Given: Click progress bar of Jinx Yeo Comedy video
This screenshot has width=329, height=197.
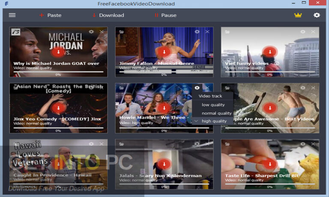Looking at the screenshot, I should coord(58,128).
